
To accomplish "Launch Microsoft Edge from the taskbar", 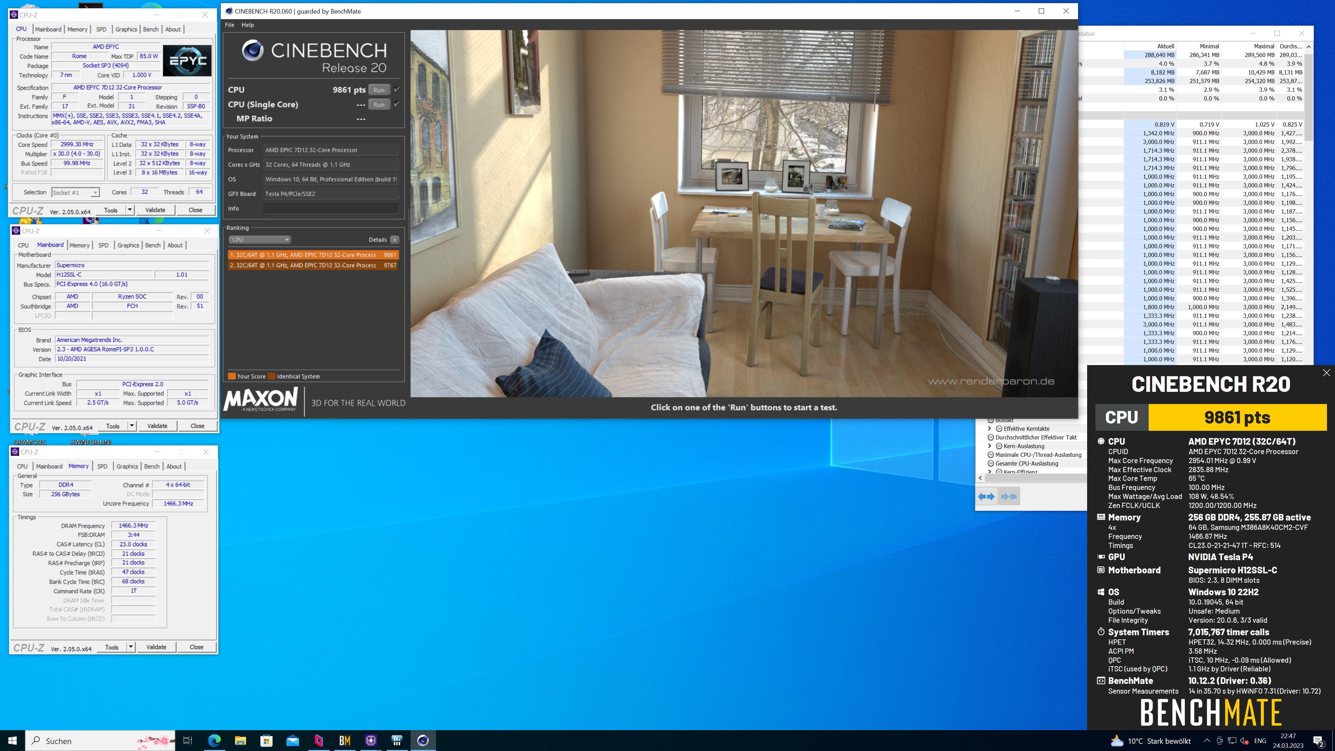I will tap(214, 741).
